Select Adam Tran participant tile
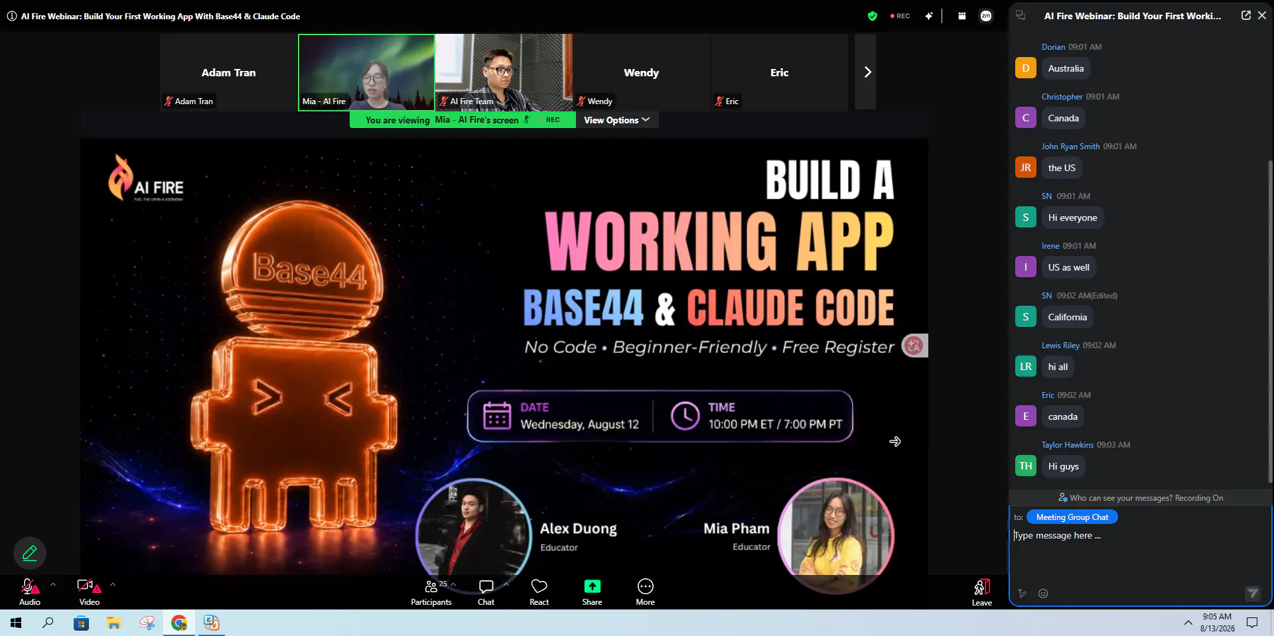The image size is (1274, 636). pyautogui.click(x=228, y=72)
